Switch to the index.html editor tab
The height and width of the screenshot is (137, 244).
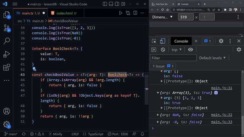66,13
